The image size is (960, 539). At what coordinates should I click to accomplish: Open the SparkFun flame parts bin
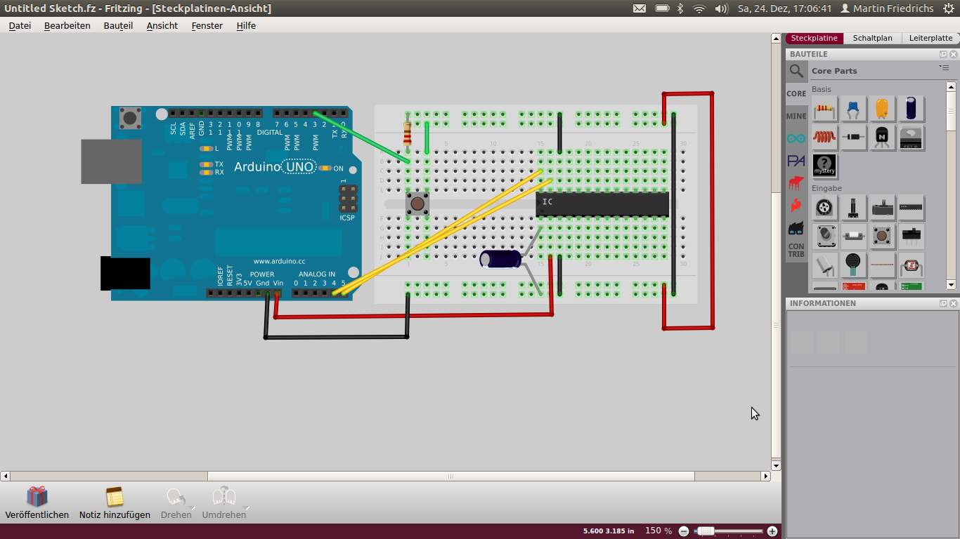(x=796, y=206)
